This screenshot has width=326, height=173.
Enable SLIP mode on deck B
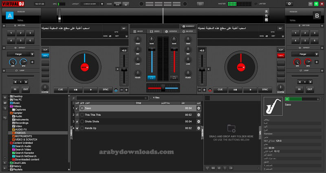tap(281, 50)
